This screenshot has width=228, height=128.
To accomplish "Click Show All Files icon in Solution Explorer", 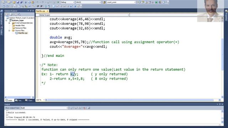I will (x=11, y=14).
